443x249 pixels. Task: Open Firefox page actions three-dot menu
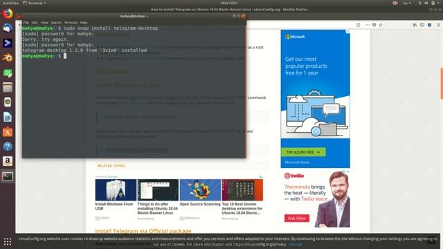tap(368, 25)
